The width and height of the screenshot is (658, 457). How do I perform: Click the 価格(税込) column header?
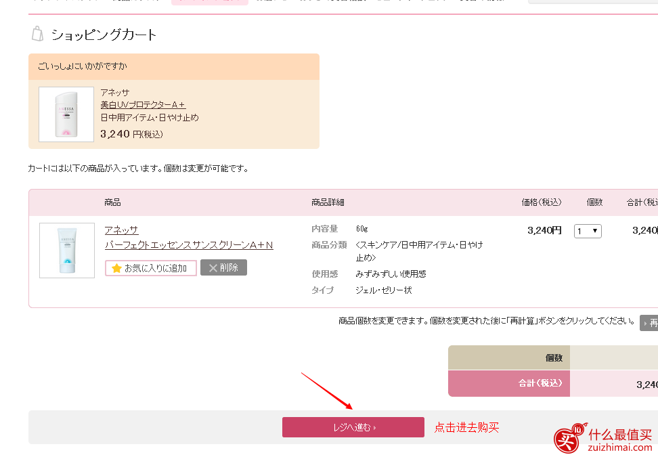[x=542, y=202]
